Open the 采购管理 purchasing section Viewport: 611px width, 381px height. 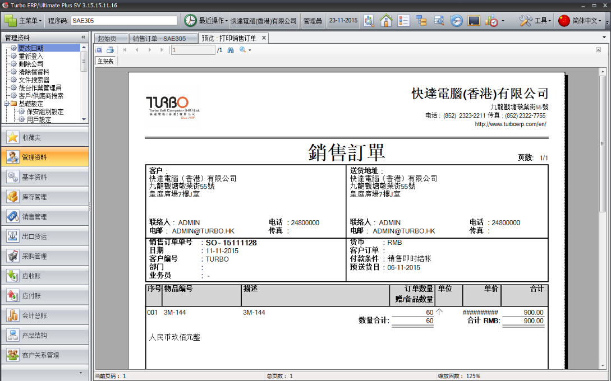pos(45,256)
